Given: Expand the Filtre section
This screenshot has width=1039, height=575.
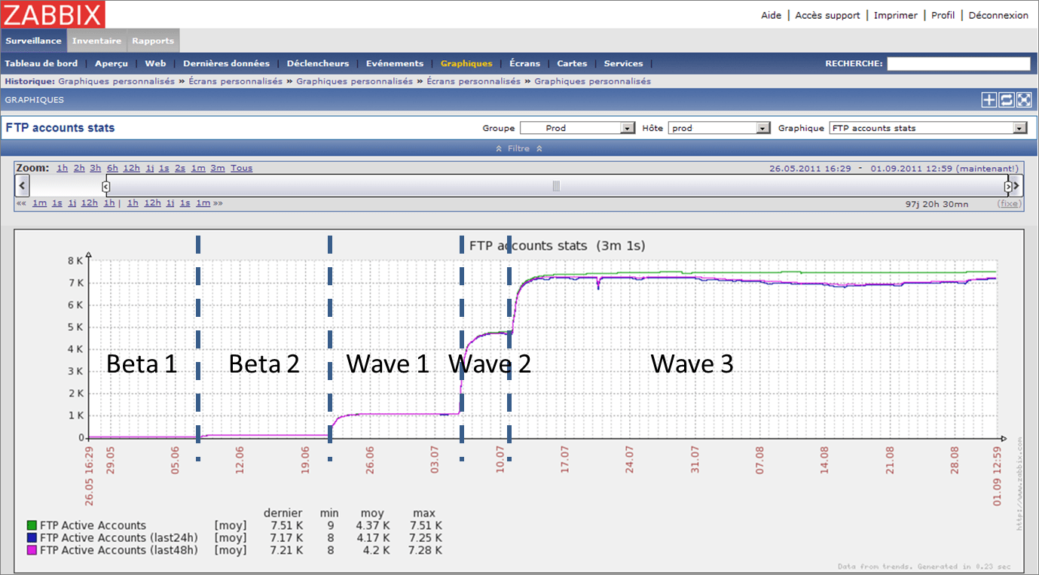Looking at the screenshot, I should 518,149.
